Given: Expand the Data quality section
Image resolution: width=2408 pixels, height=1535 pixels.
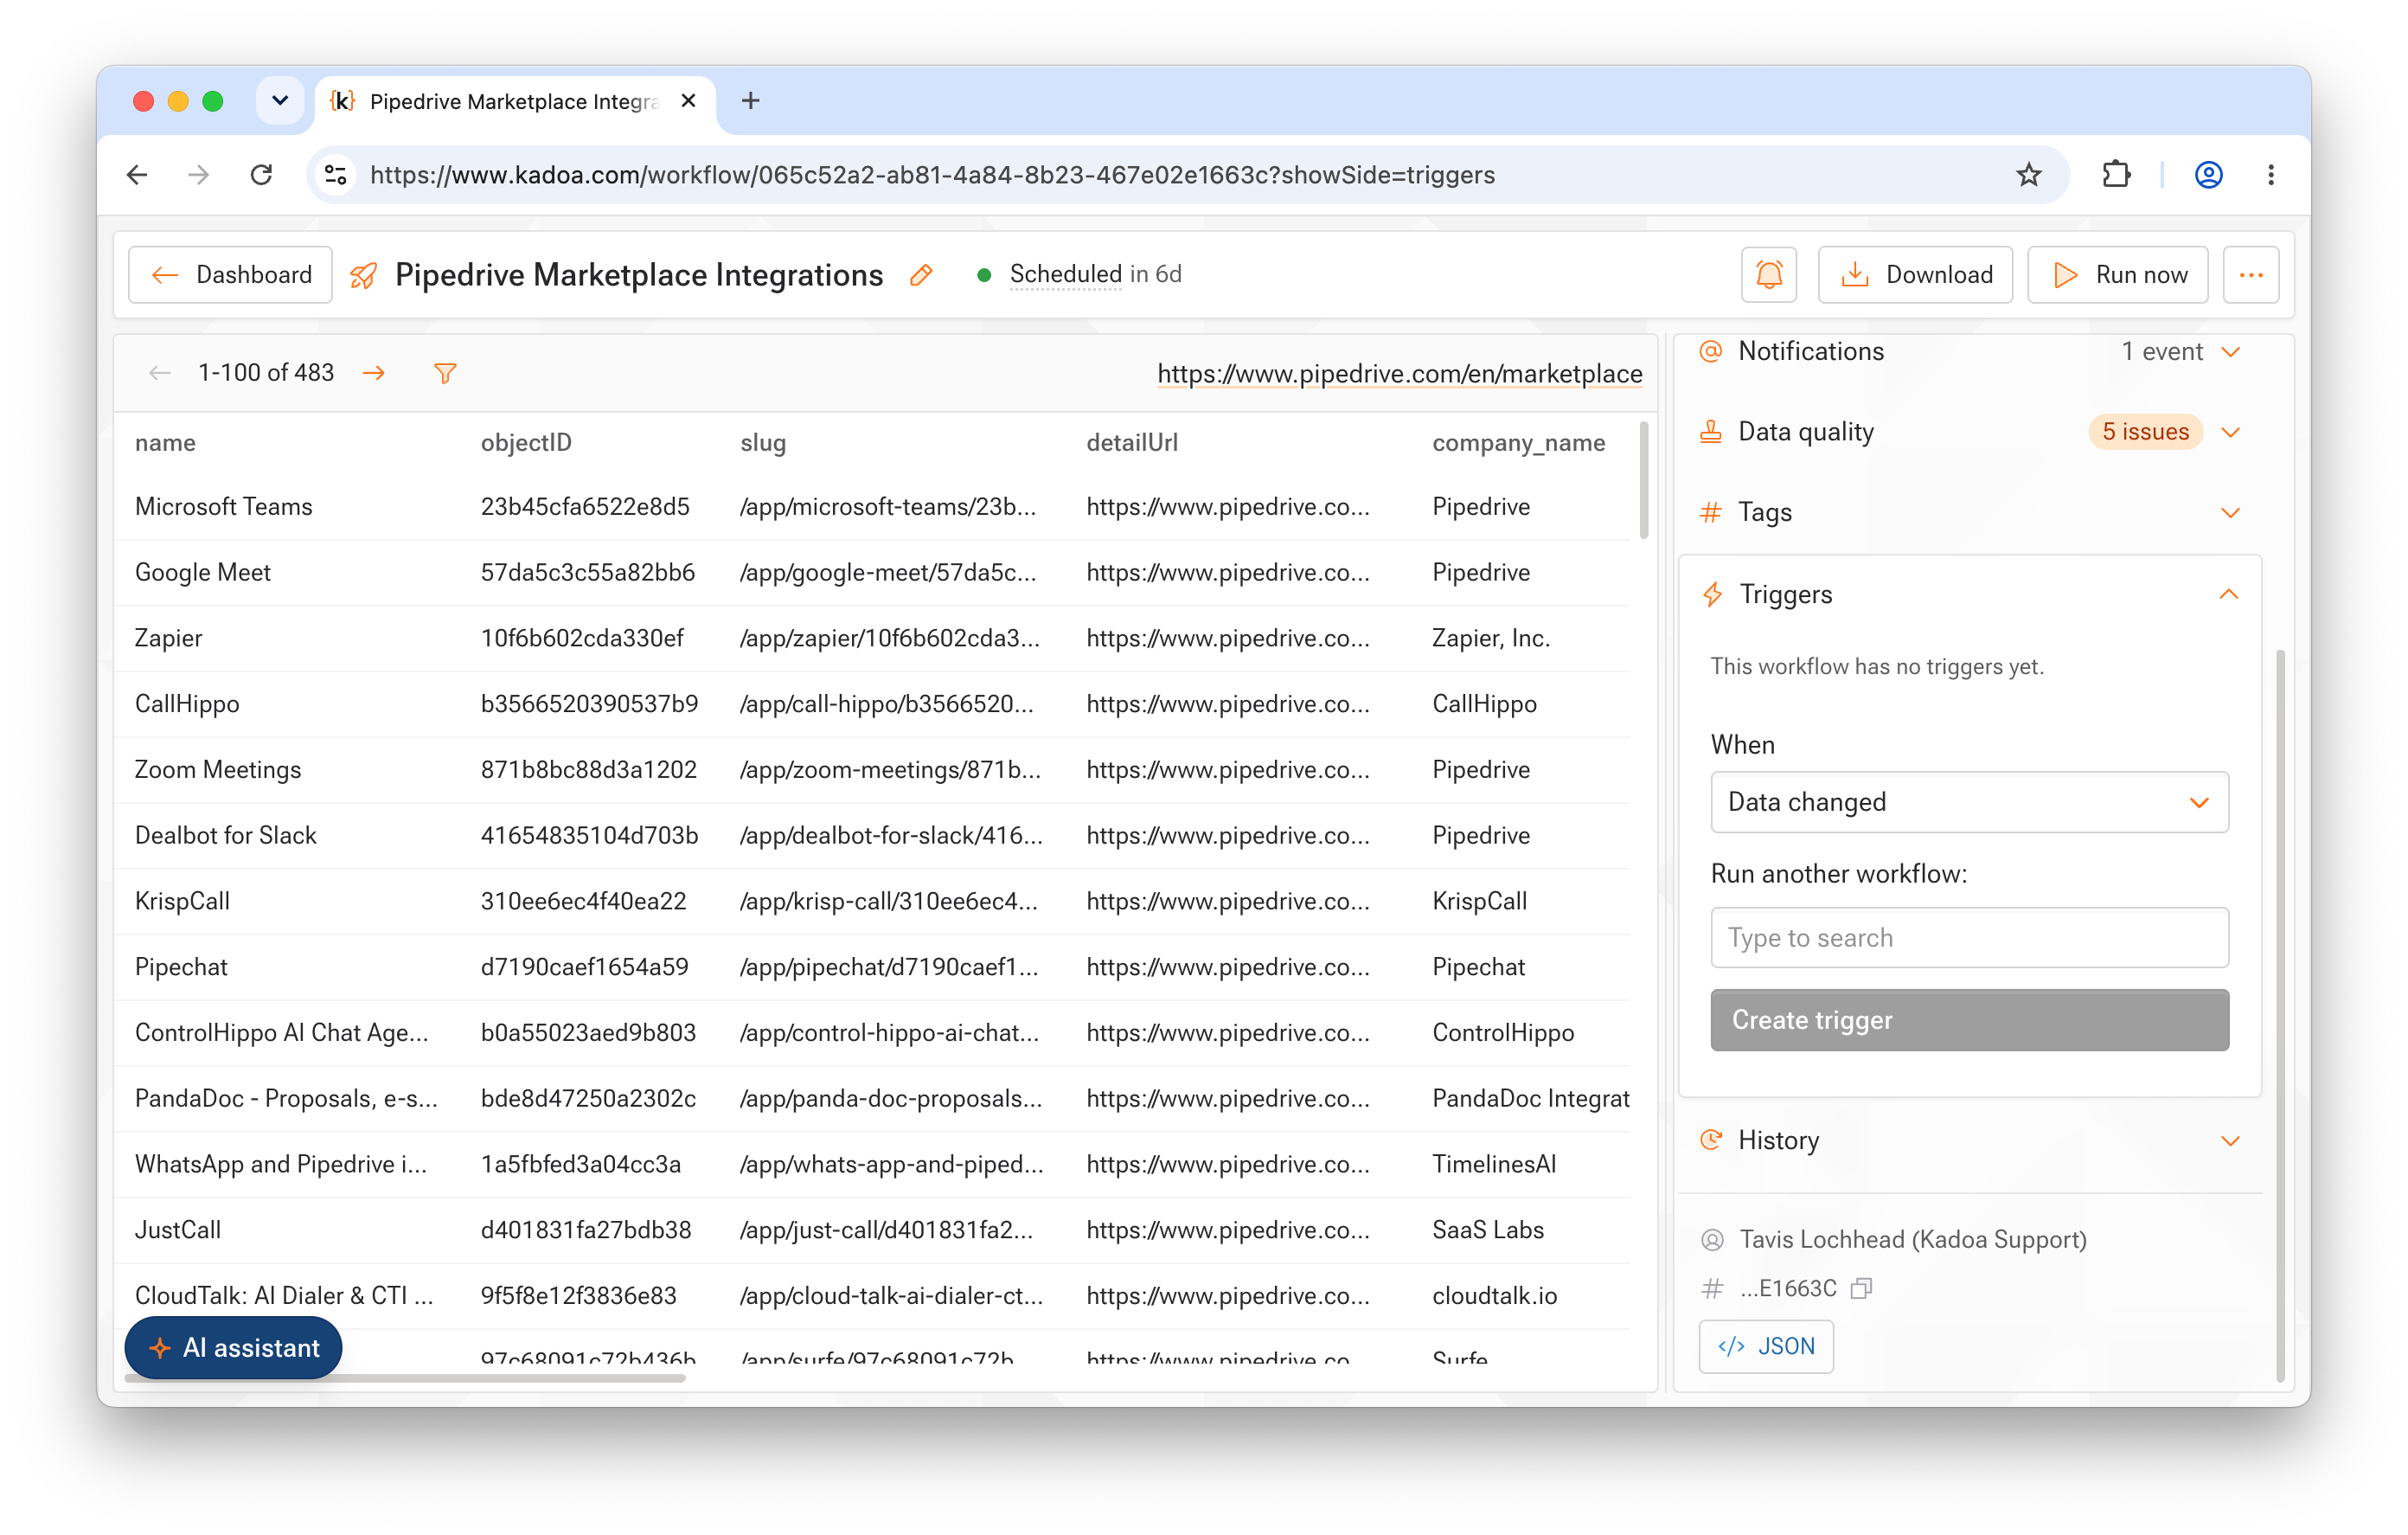Looking at the screenshot, I should tap(2230, 431).
